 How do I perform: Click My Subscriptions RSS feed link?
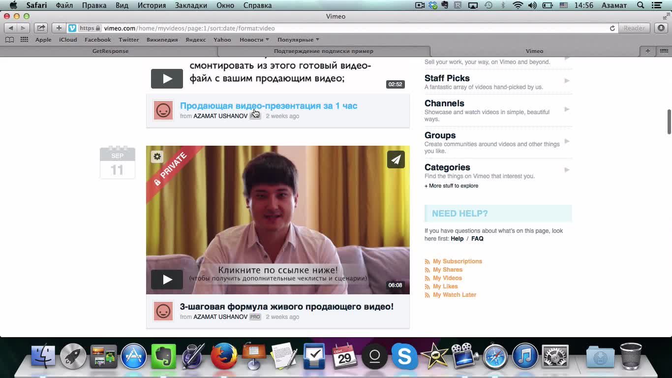click(x=457, y=261)
